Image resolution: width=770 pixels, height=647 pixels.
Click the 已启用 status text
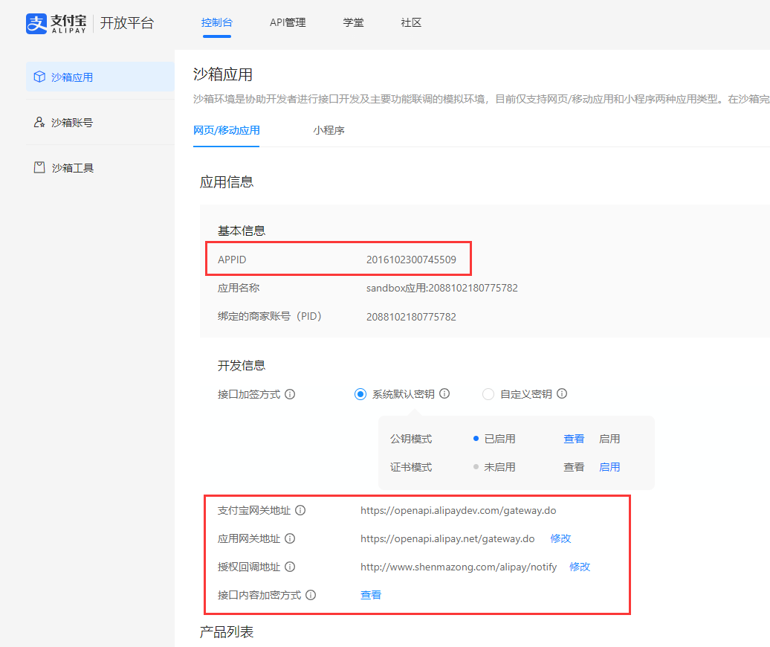[x=499, y=439]
